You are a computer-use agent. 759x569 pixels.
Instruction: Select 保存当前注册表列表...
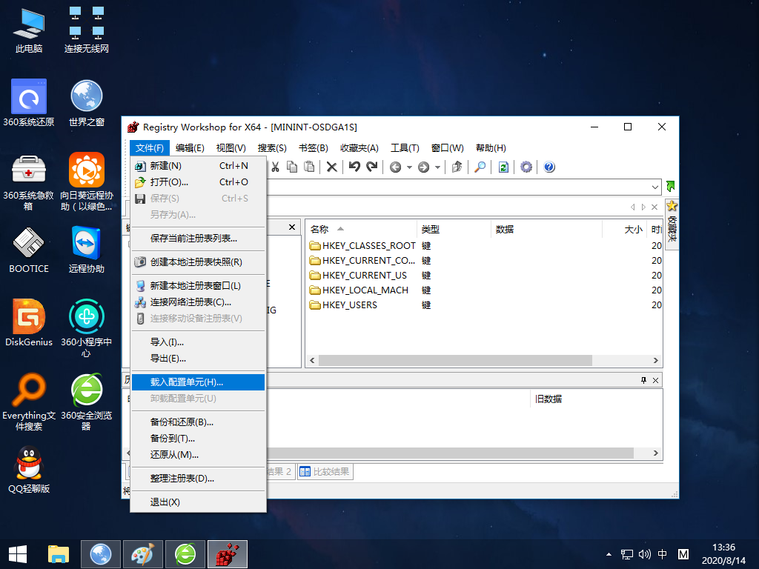pyautogui.click(x=199, y=238)
